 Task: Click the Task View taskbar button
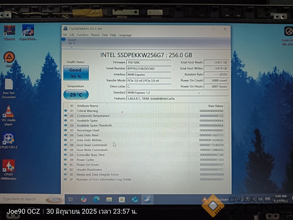click(x=71, y=199)
